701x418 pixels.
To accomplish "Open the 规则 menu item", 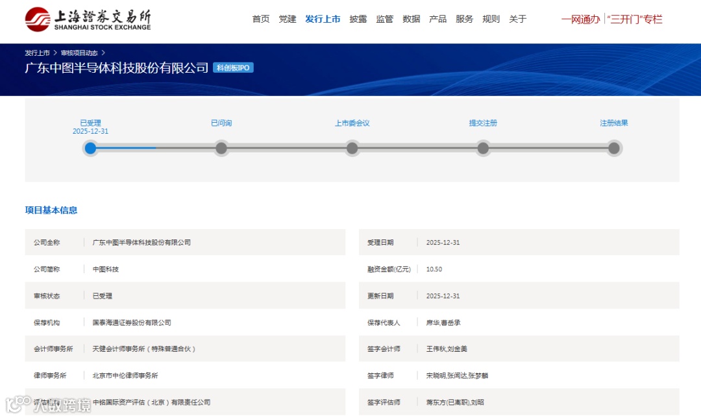I will point(491,19).
